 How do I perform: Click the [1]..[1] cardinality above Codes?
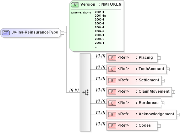point(100,123)
